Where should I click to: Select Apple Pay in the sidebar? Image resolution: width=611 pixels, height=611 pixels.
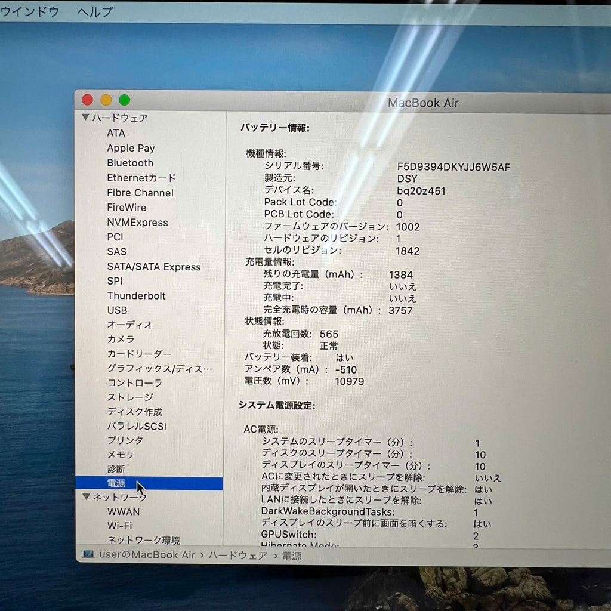(x=131, y=148)
